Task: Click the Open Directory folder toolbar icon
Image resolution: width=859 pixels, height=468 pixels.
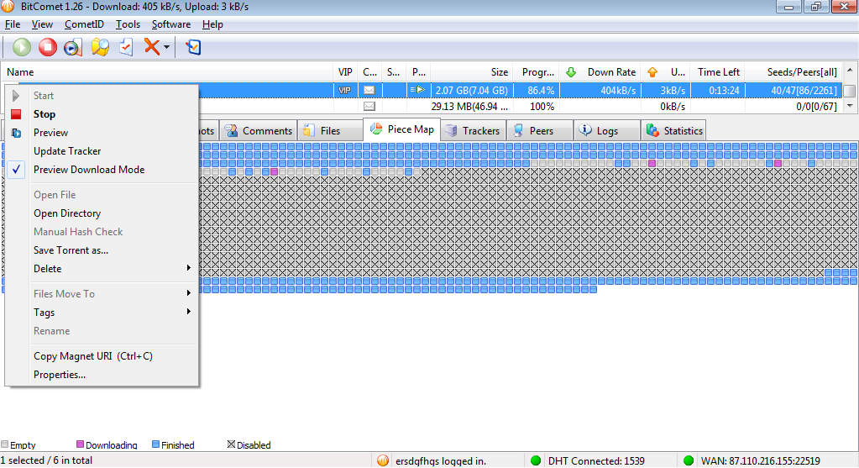Action: pos(100,47)
